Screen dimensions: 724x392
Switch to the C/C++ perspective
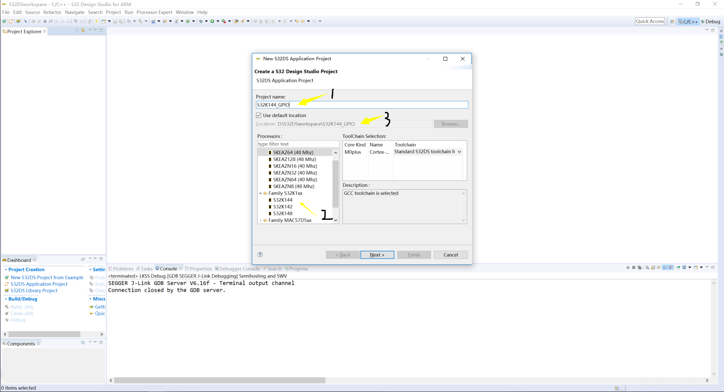(x=688, y=22)
